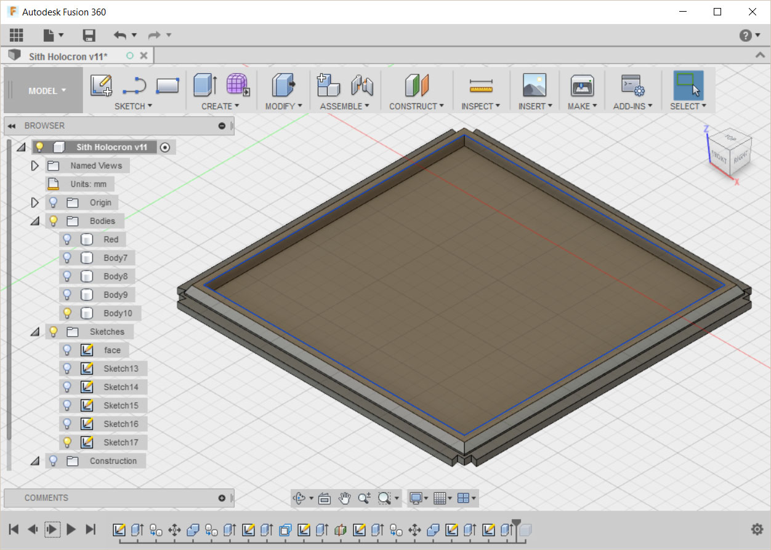Screen dimensions: 771x550
Task: Open the Sketch tool
Action: click(x=100, y=85)
